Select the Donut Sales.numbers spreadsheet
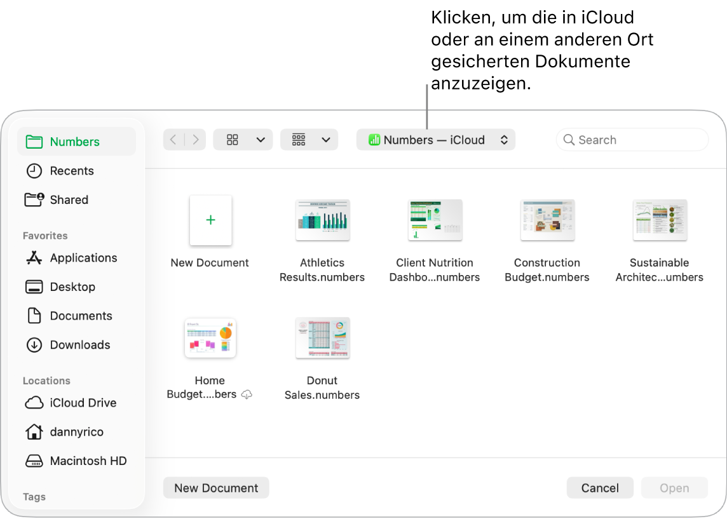Viewport: 727px width, 519px height. [x=322, y=338]
